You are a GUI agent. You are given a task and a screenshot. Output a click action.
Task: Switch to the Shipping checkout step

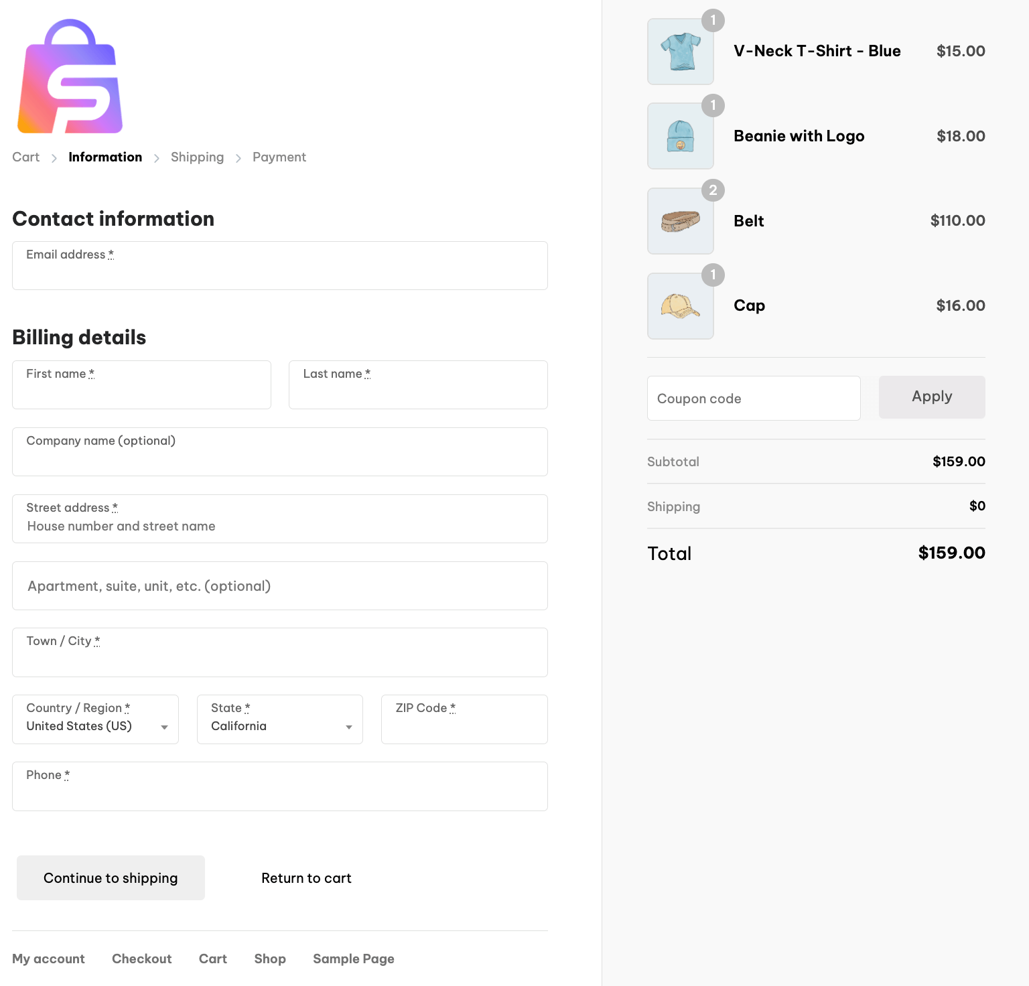click(x=197, y=157)
